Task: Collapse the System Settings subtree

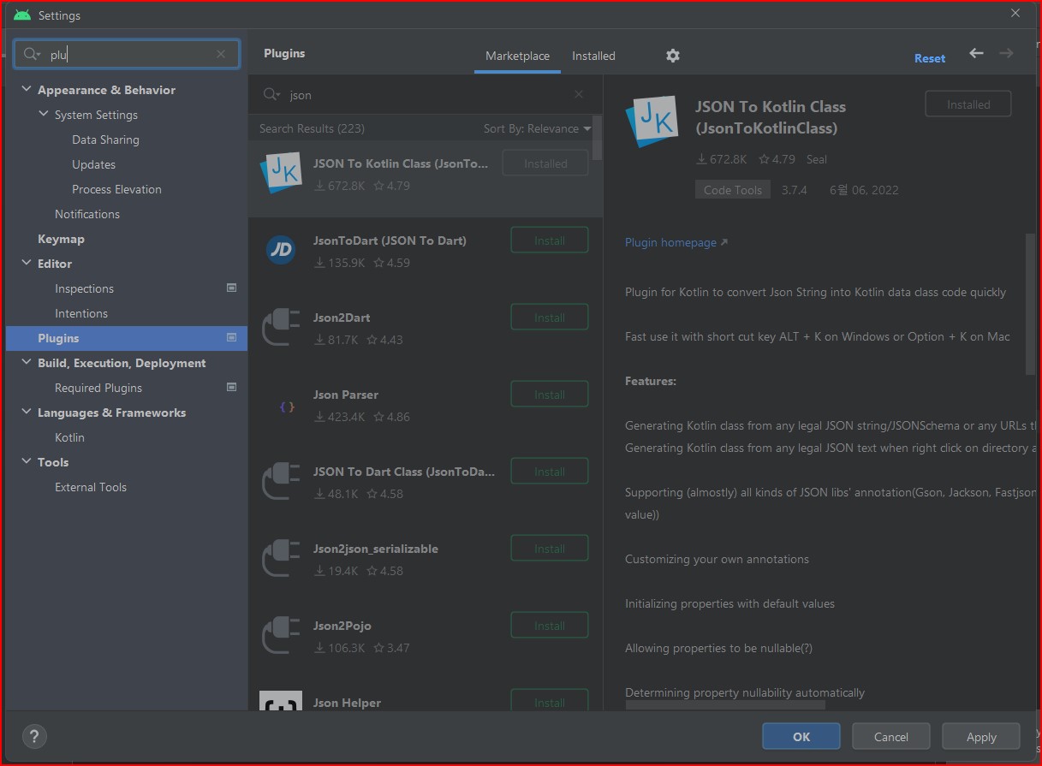Action: tap(44, 114)
